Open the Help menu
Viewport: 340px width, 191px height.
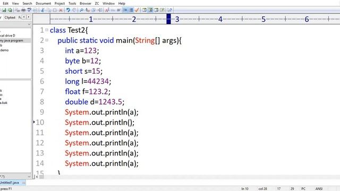click(122, 4)
